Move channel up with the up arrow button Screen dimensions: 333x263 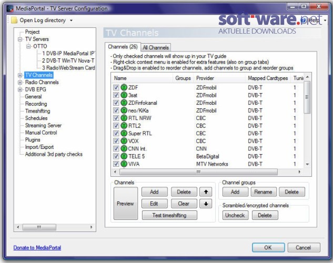pos(206,192)
